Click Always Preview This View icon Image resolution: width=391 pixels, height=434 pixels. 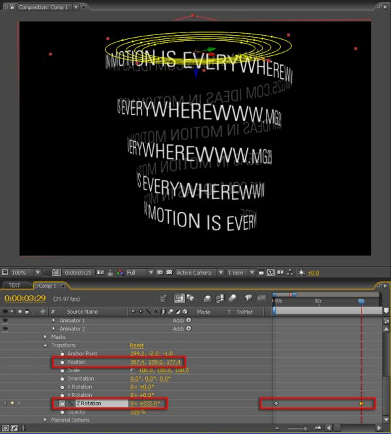5,272
